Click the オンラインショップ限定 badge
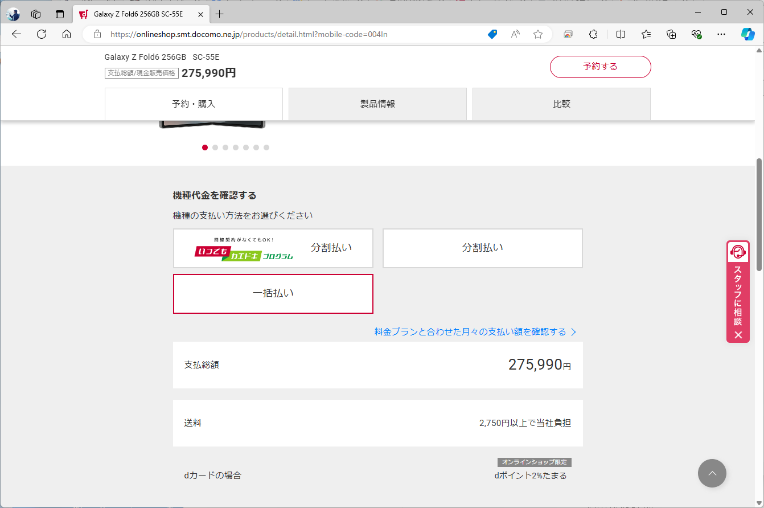764x508 pixels. click(x=535, y=462)
